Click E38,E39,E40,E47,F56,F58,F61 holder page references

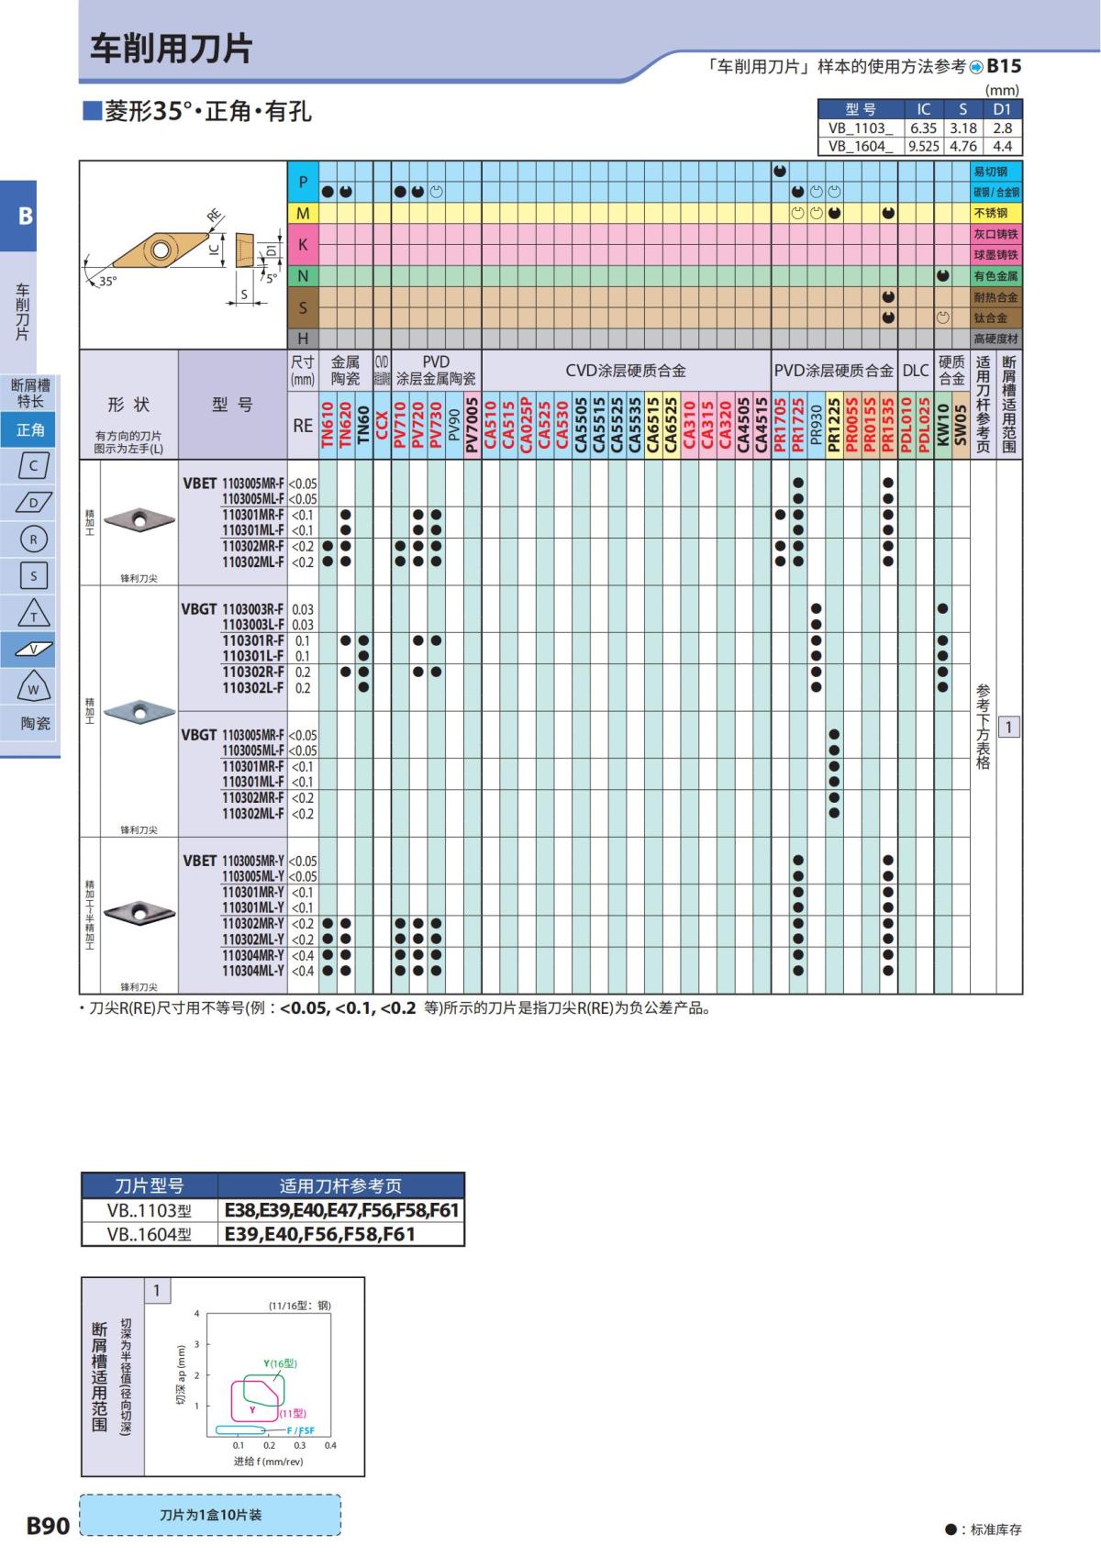(x=341, y=1210)
